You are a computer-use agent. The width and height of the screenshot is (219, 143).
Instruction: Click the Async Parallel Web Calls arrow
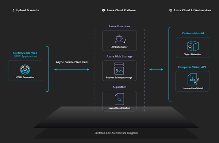(x=72, y=69)
